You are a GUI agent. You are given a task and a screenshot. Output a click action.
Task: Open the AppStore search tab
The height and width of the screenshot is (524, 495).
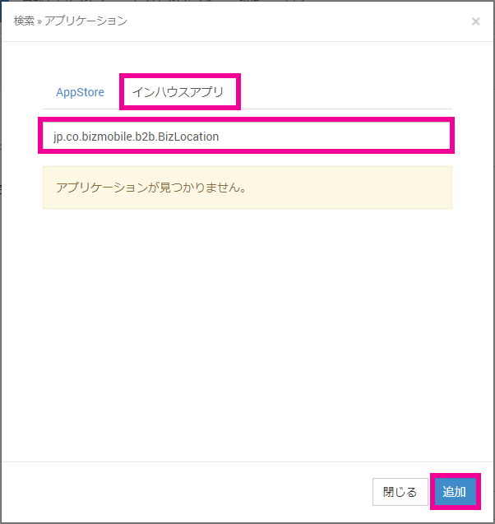point(80,92)
